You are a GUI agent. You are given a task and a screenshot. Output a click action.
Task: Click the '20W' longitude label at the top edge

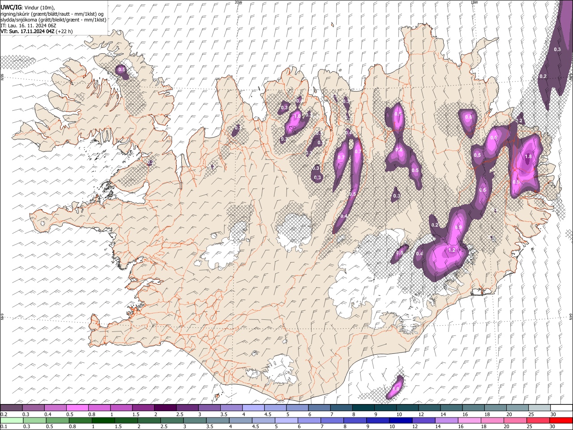pyautogui.click(x=238, y=2)
